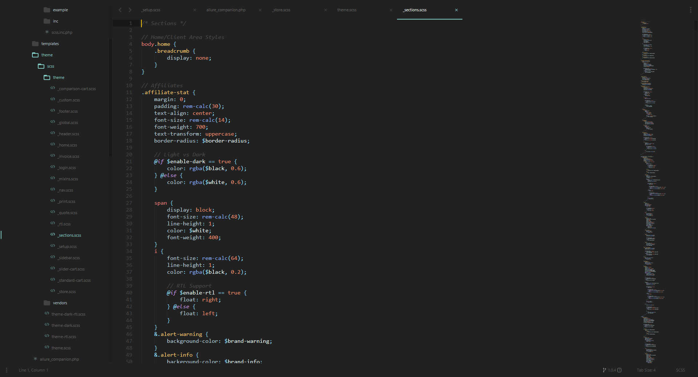This screenshot has width=698, height=377.
Task: Click Line 1, Column 1 in status bar
Action: pos(33,370)
